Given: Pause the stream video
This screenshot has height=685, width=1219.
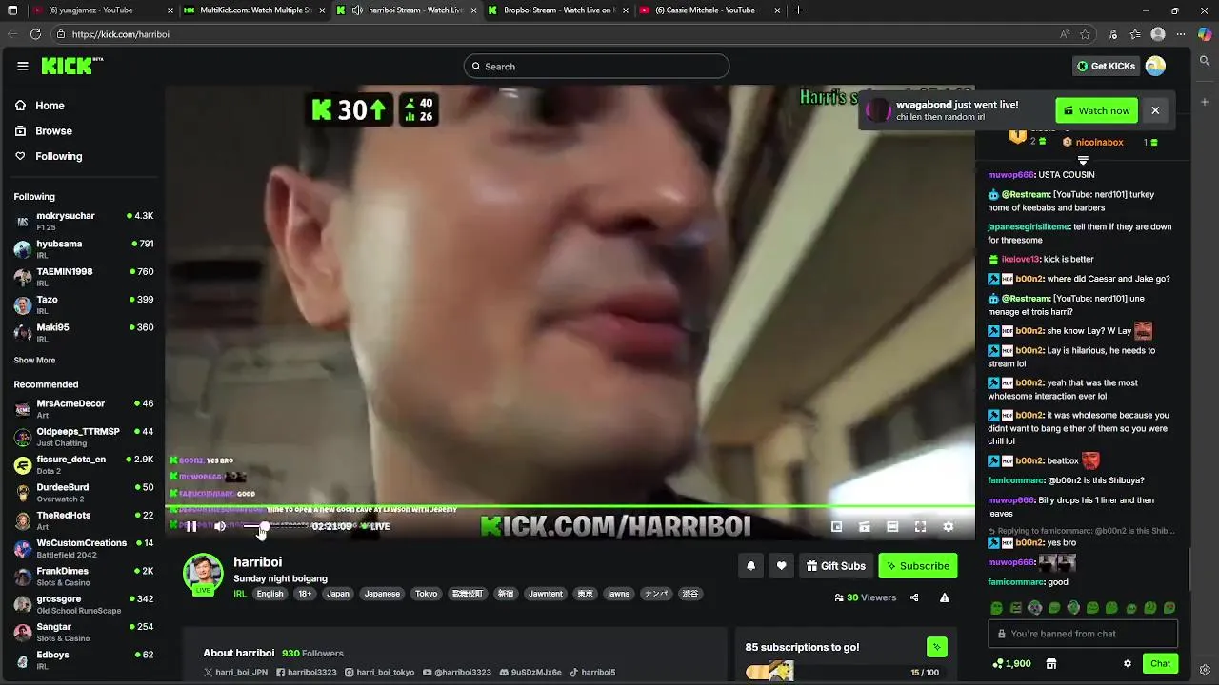Looking at the screenshot, I should point(190,526).
